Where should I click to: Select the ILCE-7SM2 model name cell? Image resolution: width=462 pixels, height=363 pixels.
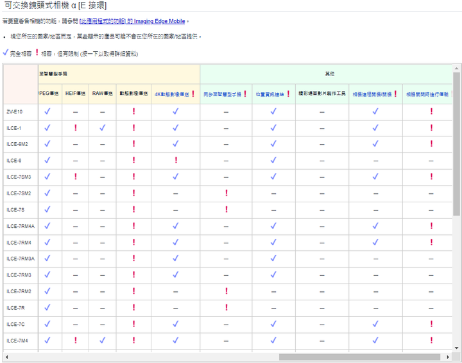click(21, 194)
